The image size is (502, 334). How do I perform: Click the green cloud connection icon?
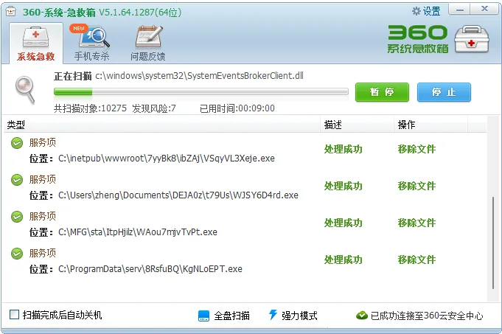tap(362, 316)
